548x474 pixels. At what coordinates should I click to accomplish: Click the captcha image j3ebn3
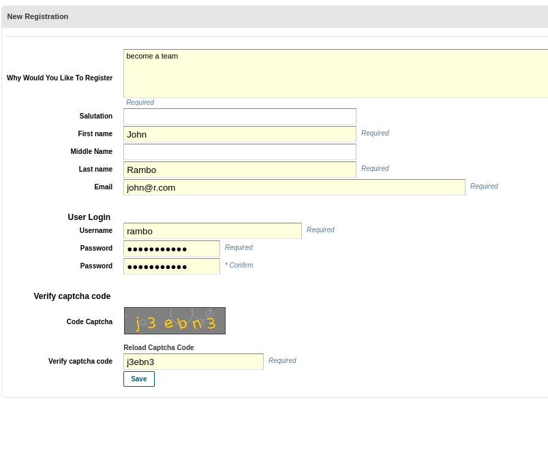click(174, 321)
